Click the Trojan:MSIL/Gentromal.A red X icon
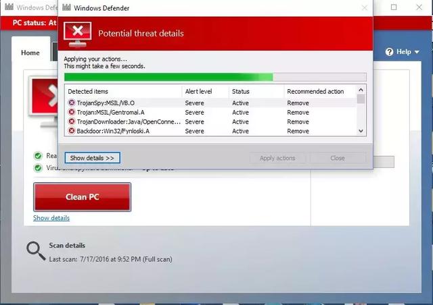The image size is (433, 305). point(72,113)
